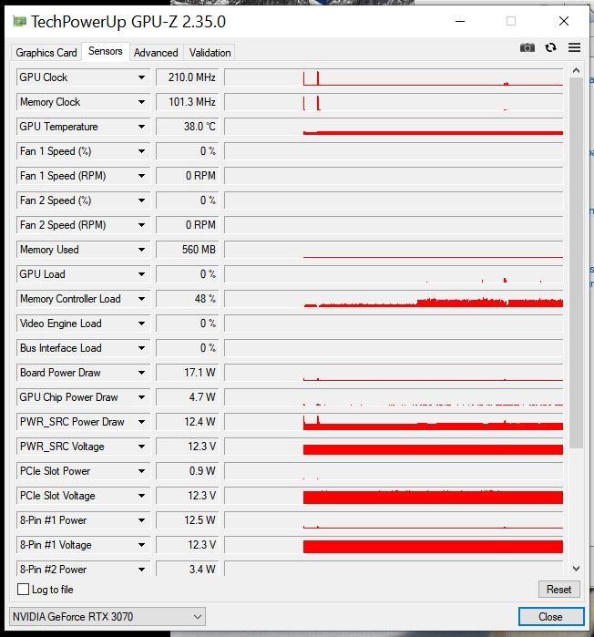
Task: Switch to the Graphics Card tab
Action: coord(46,53)
